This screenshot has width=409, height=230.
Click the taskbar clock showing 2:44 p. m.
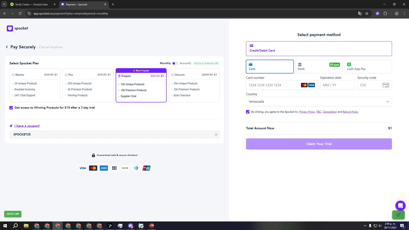coord(390,226)
